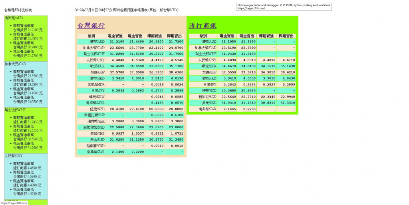This screenshot has height=205, width=409.
Task: Click 2.2200 ZAR cash sell in 台灣銀行
Action: pos(138,152)
